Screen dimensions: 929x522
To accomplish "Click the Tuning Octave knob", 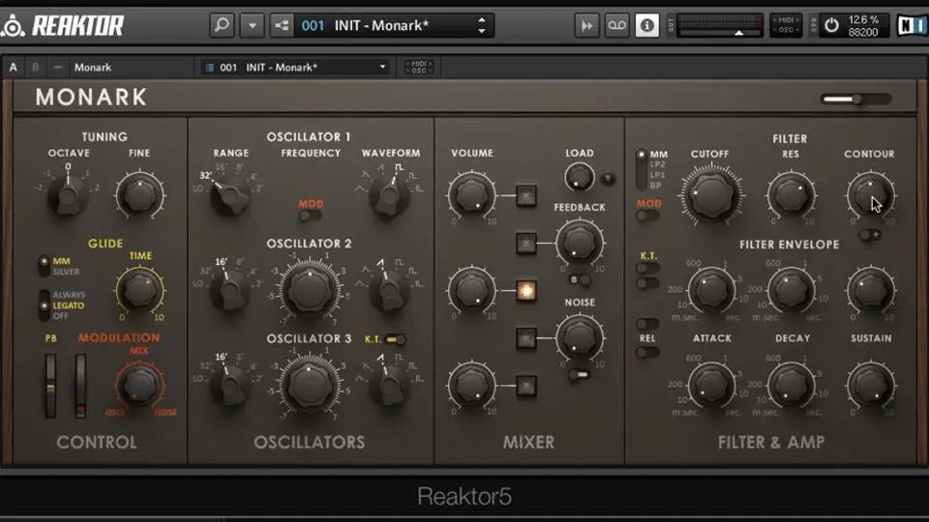I will (68, 194).
